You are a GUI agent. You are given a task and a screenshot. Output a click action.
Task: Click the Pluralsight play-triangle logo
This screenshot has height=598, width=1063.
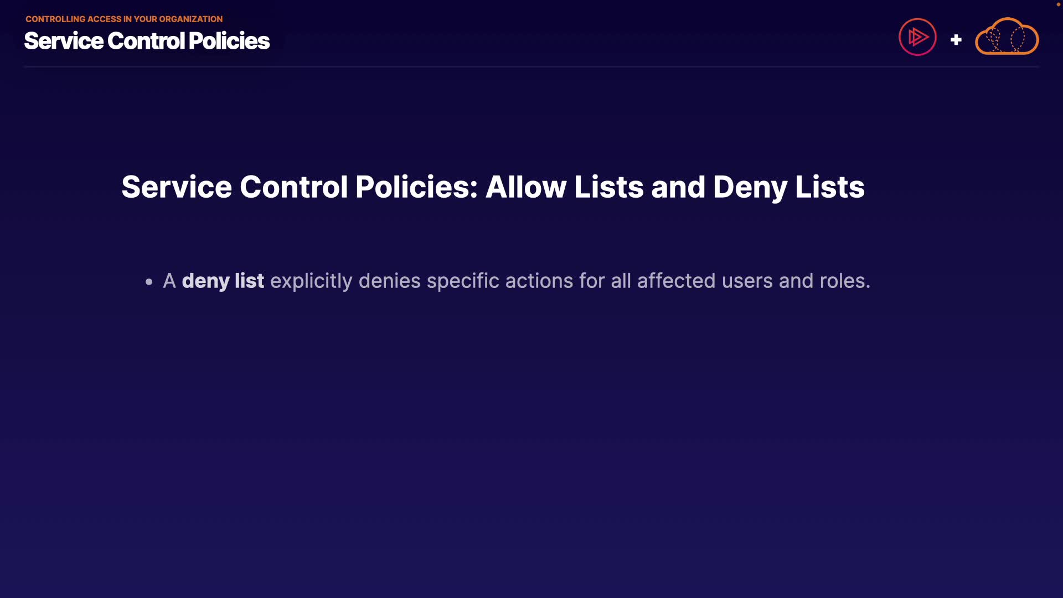pyautogui.click(x=917, y=37)
